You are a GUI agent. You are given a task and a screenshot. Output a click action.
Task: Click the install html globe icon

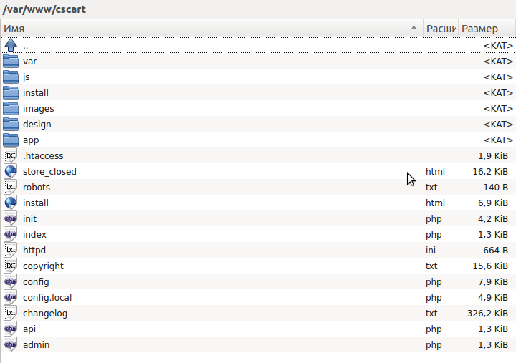11,203
